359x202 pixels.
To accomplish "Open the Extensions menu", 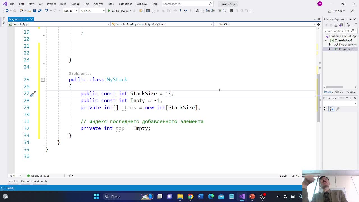I will [x=125, y=4].
